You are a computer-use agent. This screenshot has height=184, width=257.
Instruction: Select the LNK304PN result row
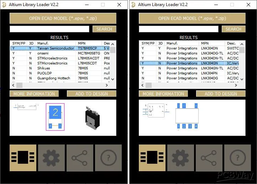[x=189, y=73]
